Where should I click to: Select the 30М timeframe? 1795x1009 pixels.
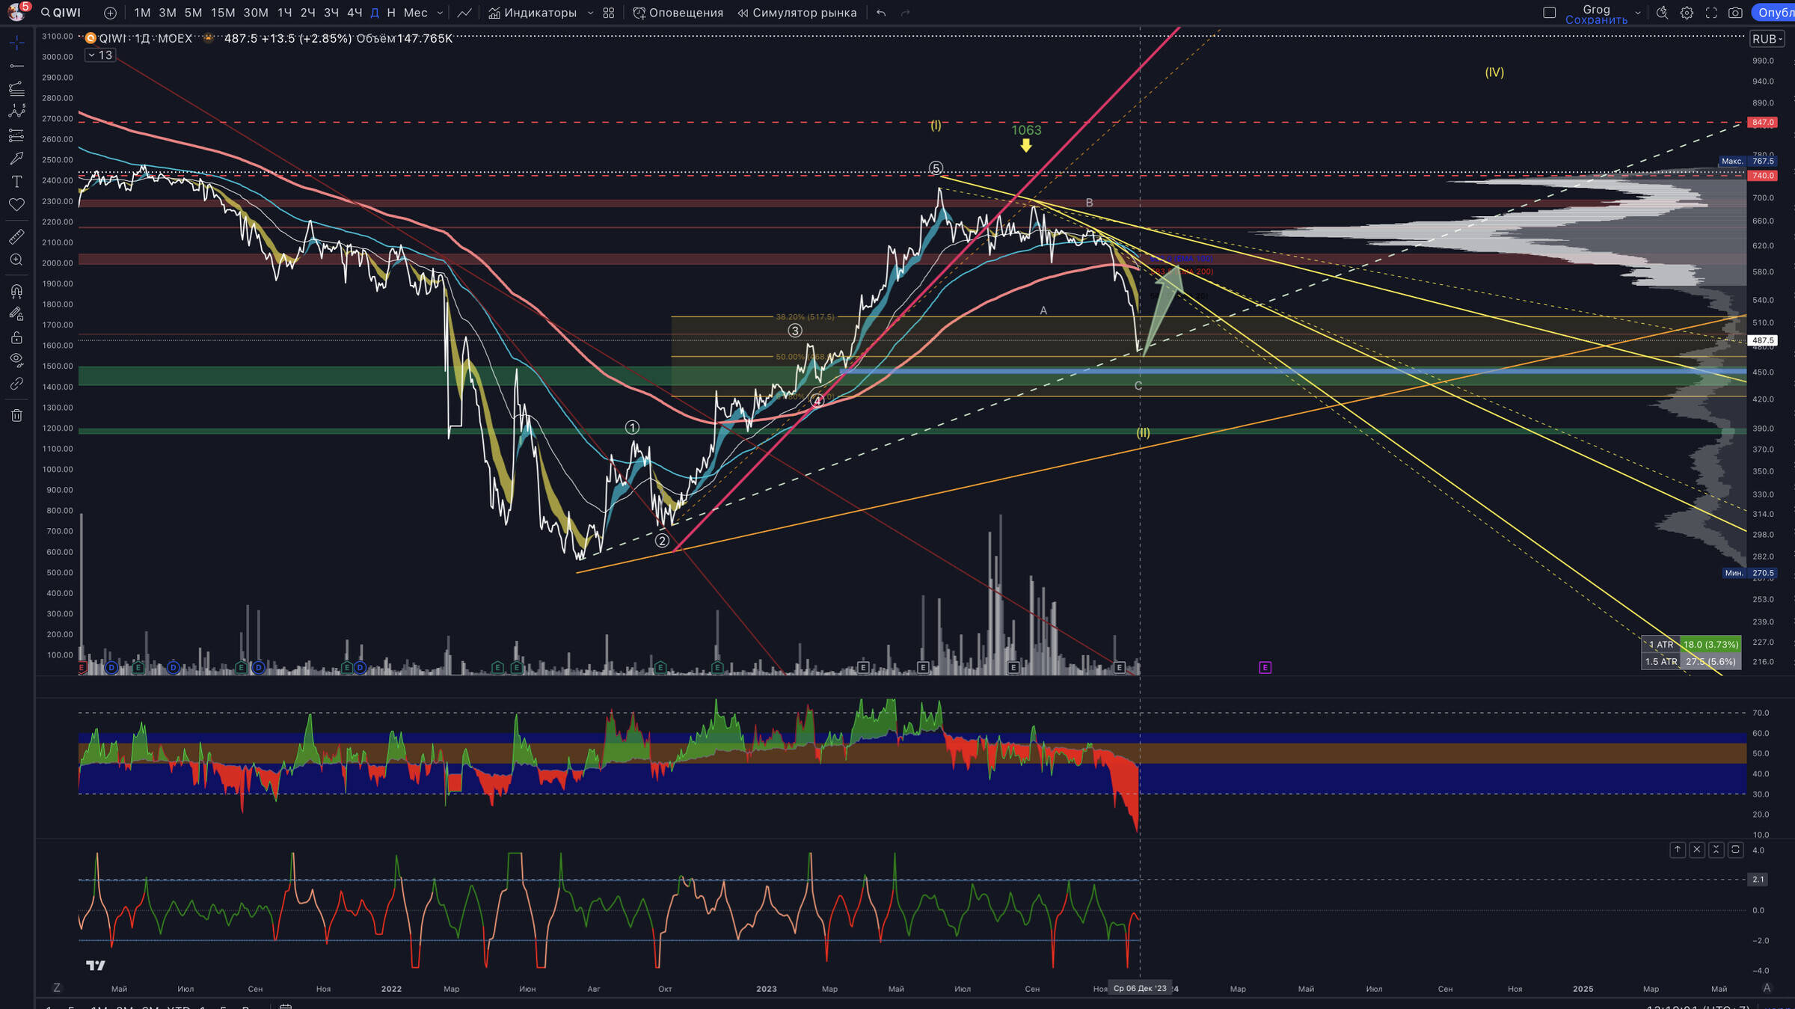point(256,13)
